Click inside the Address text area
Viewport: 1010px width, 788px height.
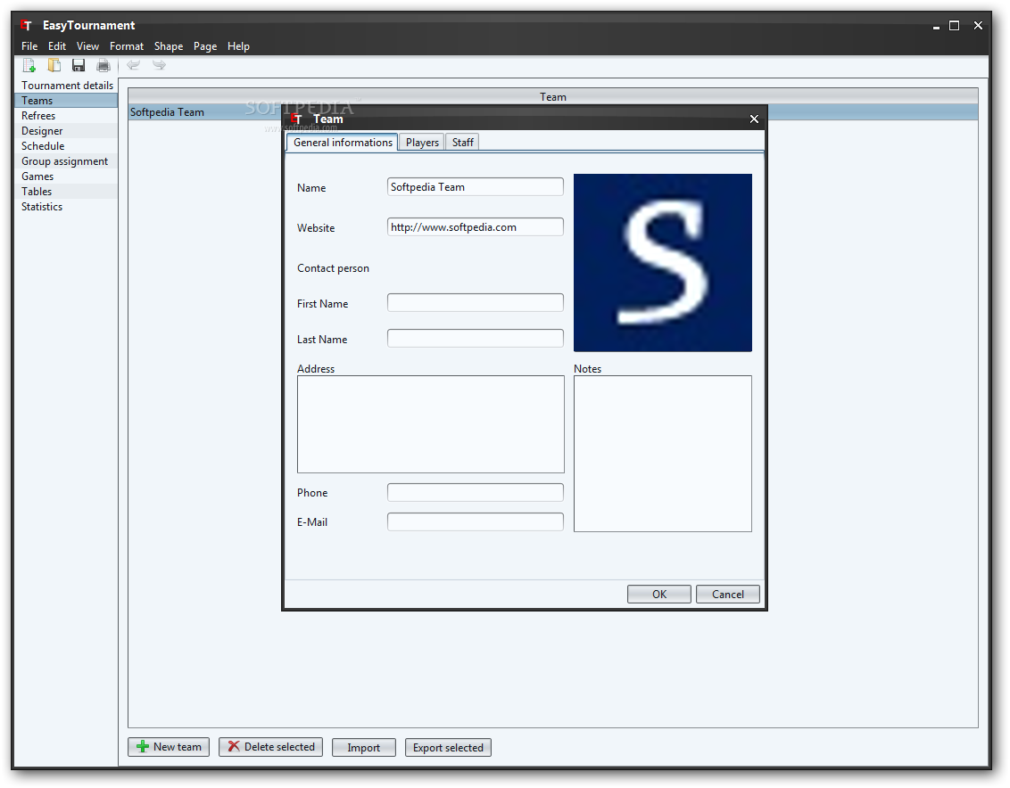point(431,424)
